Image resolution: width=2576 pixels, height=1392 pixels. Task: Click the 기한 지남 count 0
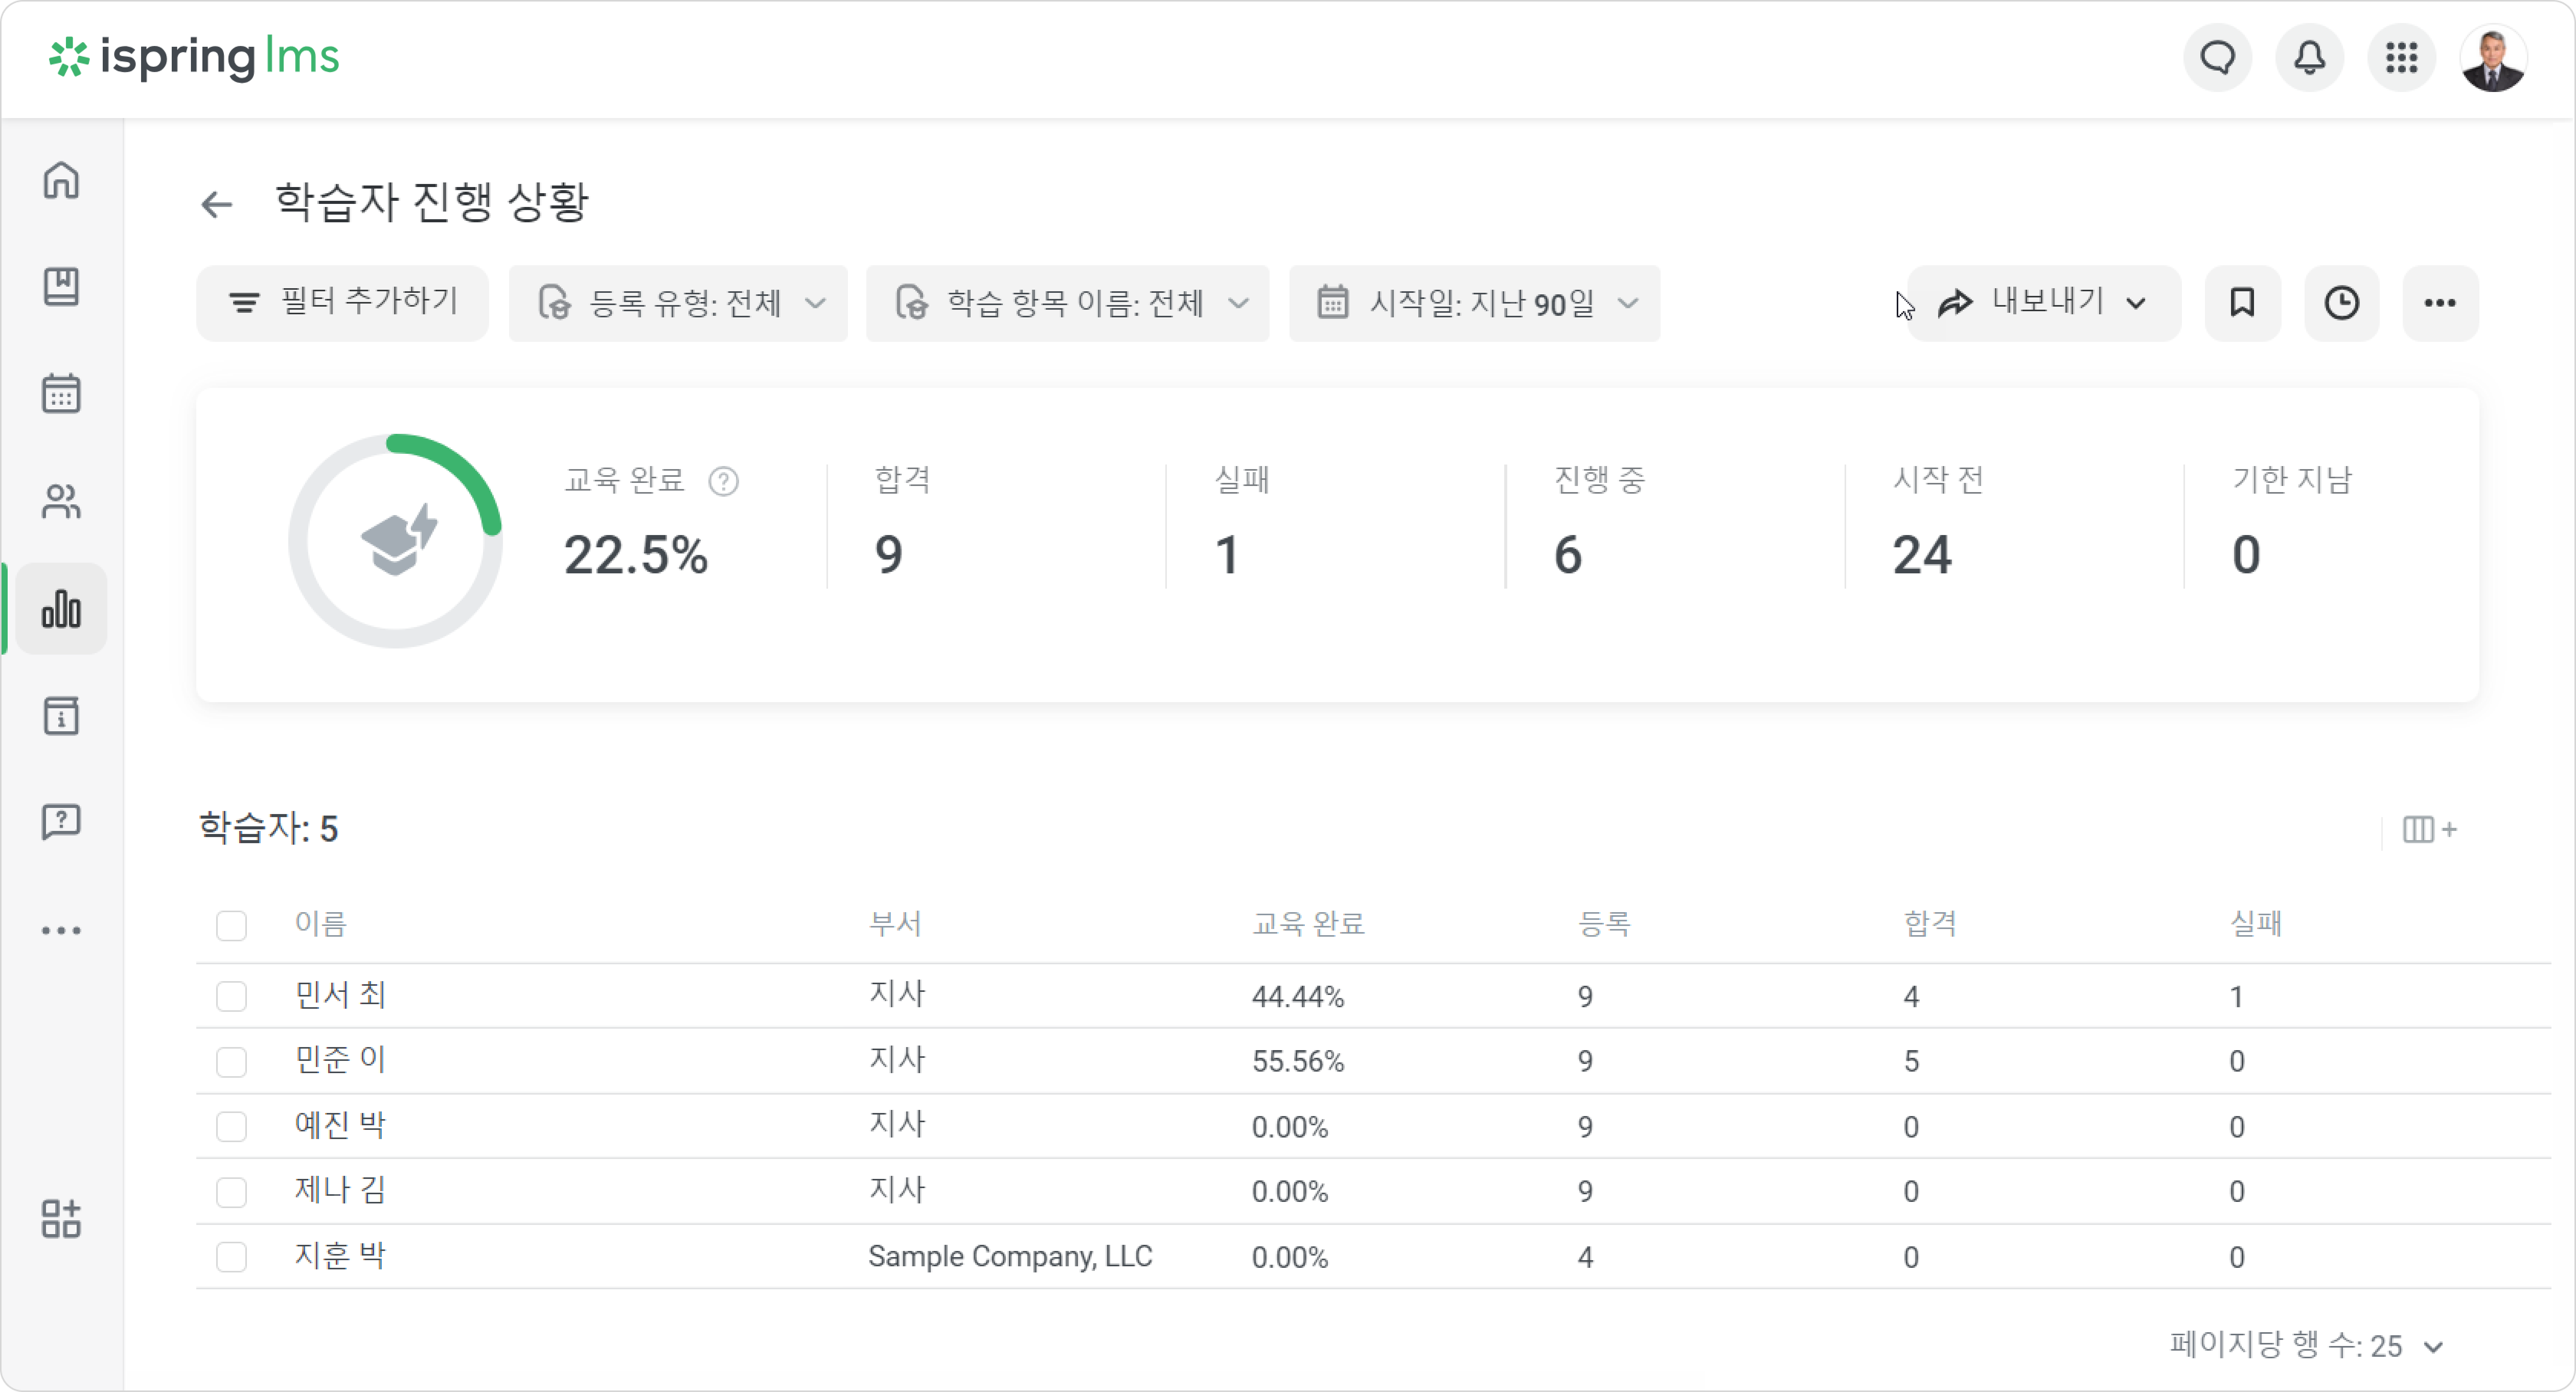click(2246, 555)
